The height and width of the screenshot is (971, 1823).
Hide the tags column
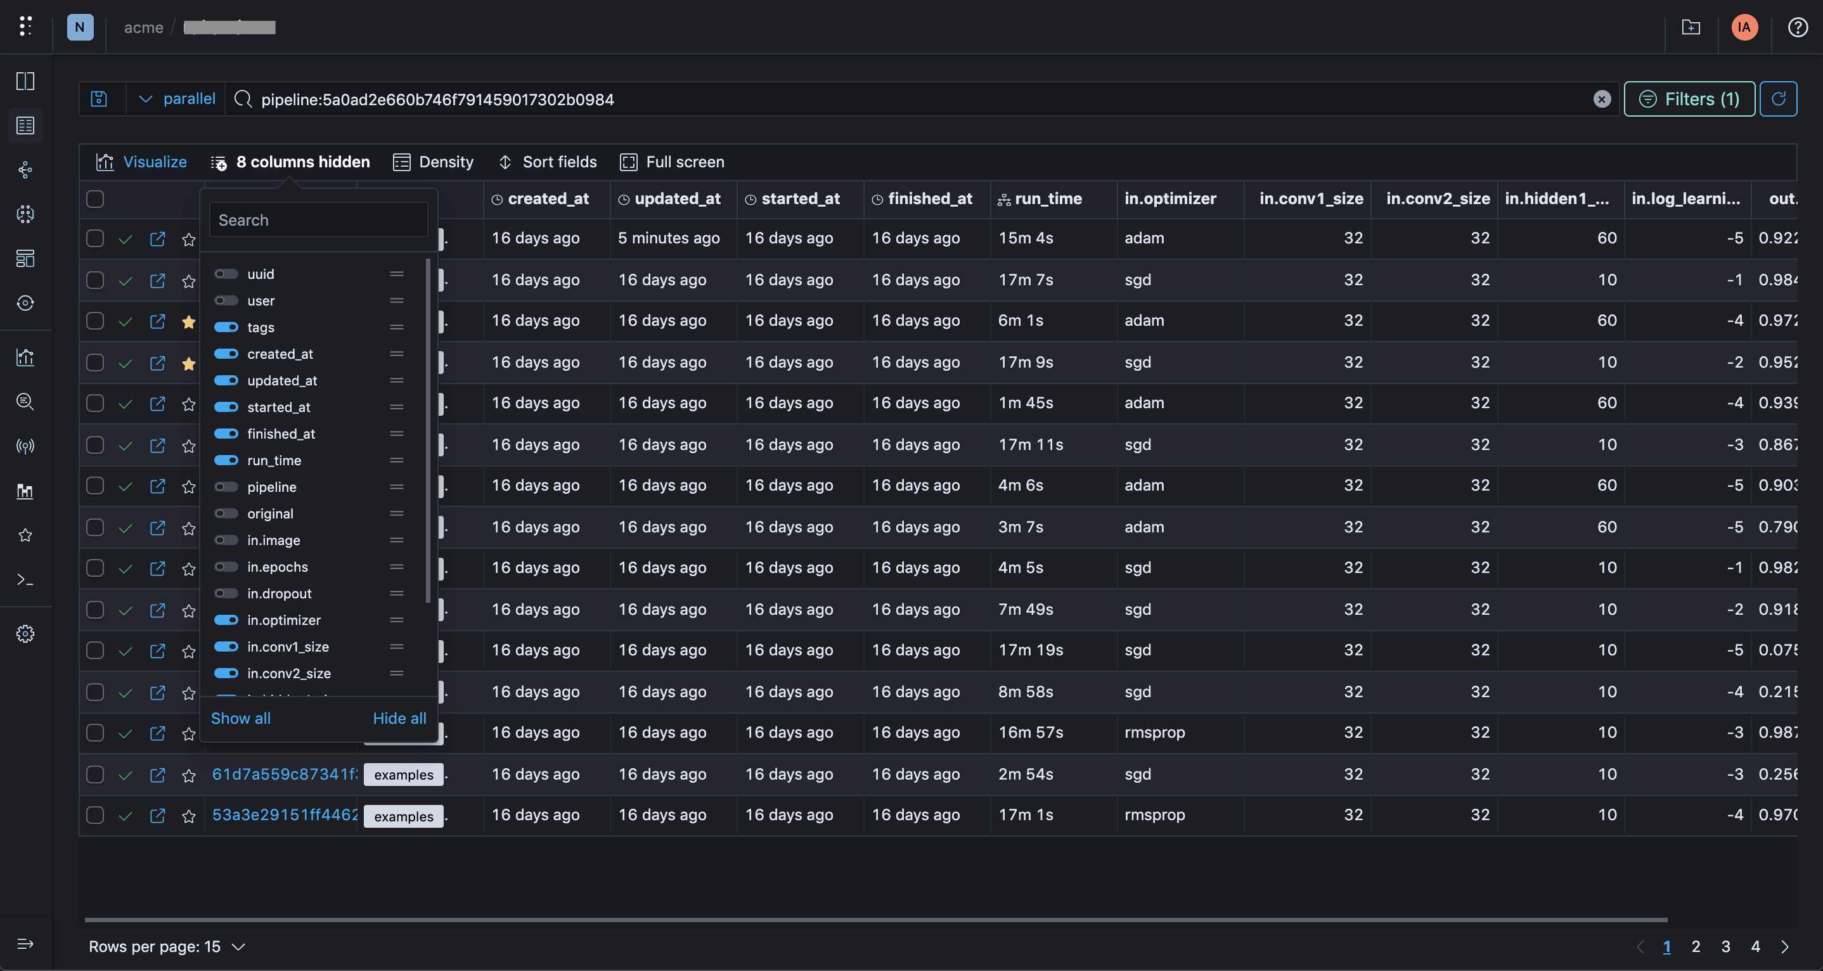tap(226, 327)
